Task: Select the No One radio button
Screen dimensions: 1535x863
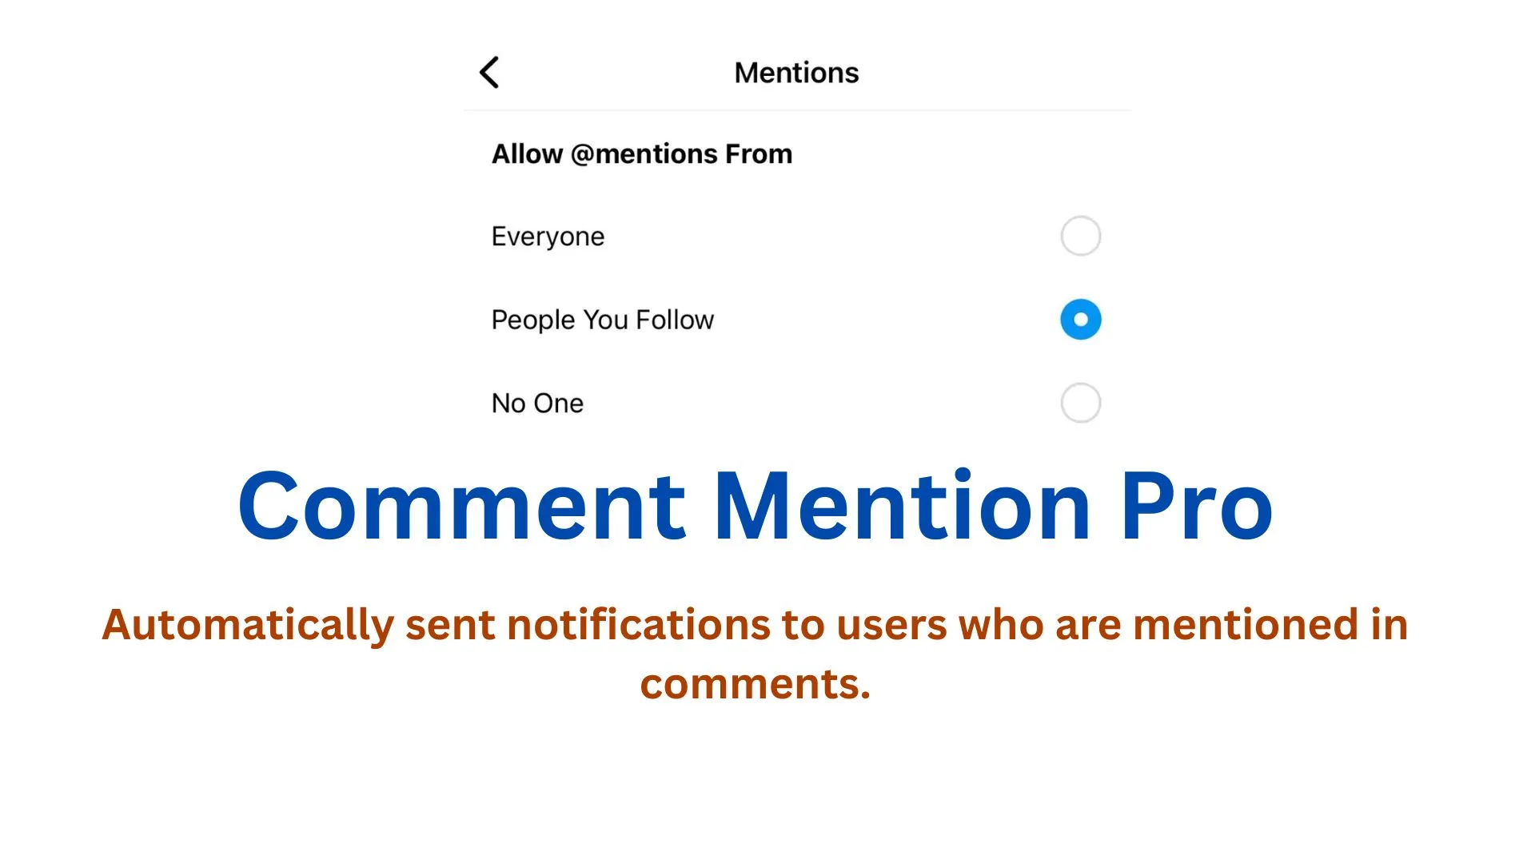Action: coord(1080,403)
